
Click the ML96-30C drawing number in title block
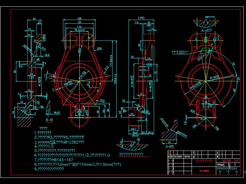click(231, 160)
